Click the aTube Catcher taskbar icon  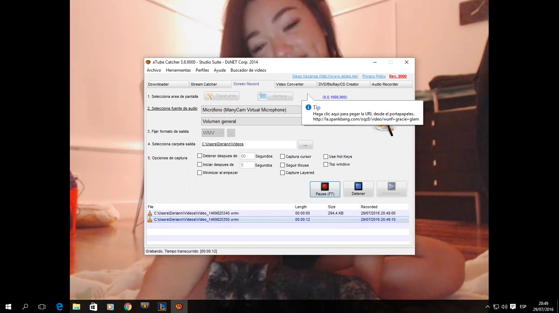coord(179,307)
